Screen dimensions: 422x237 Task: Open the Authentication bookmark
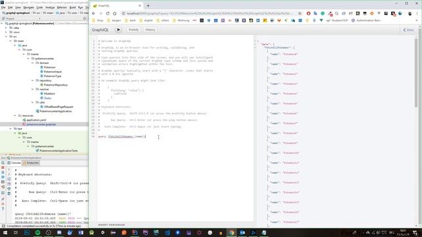(367, 20)
